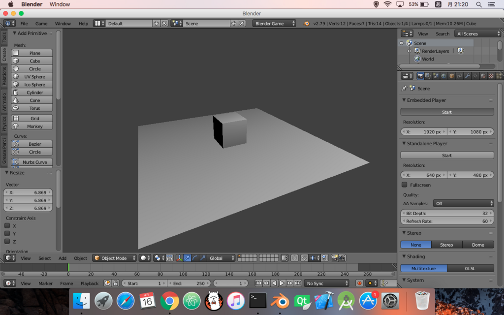The height and width of the screenshot is (315, 504).
Task: Click the RenderLayers icon in the outliner
Action: (417, 51)
